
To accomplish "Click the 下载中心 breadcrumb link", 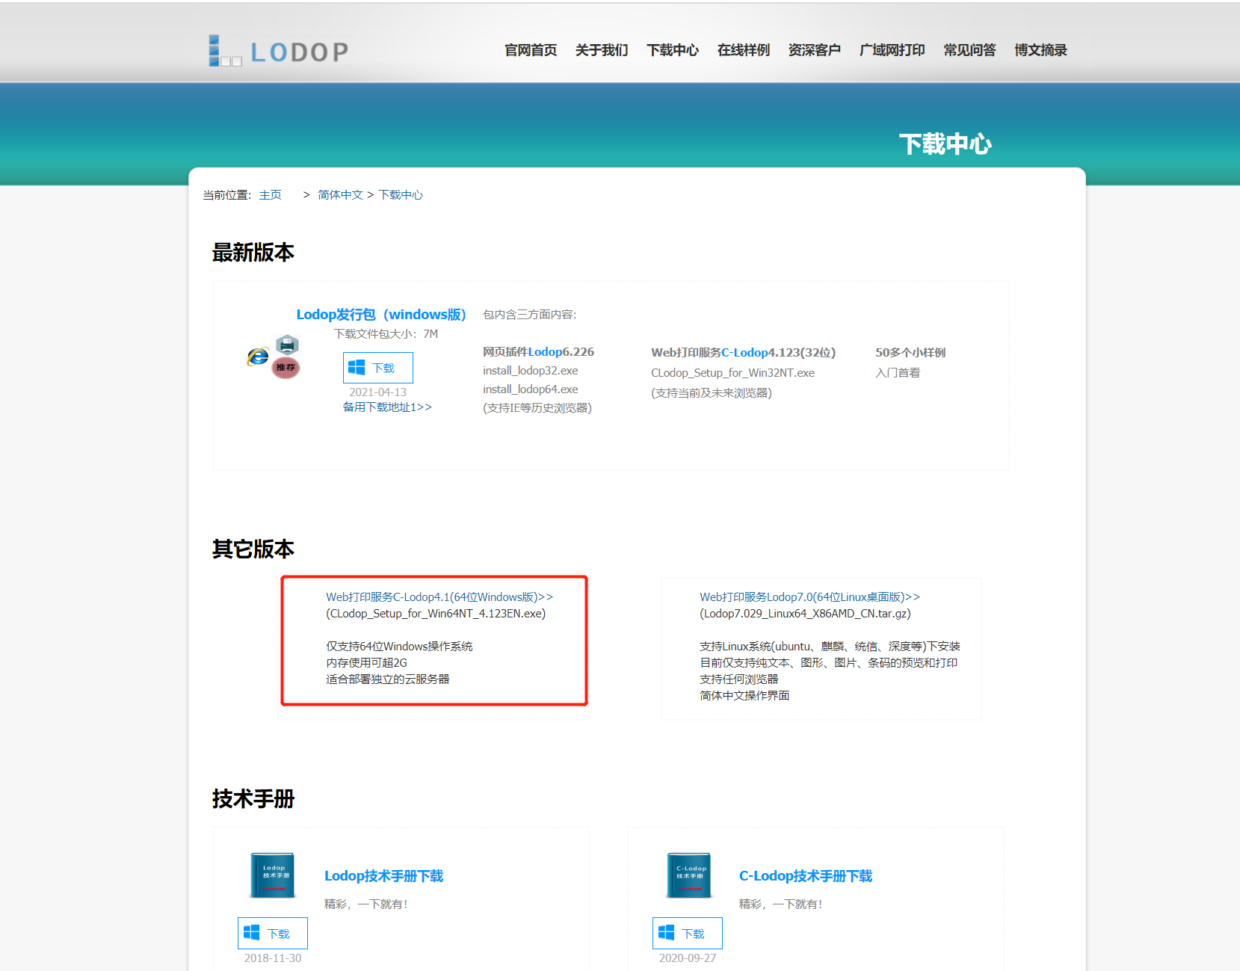I will (401, 195).
